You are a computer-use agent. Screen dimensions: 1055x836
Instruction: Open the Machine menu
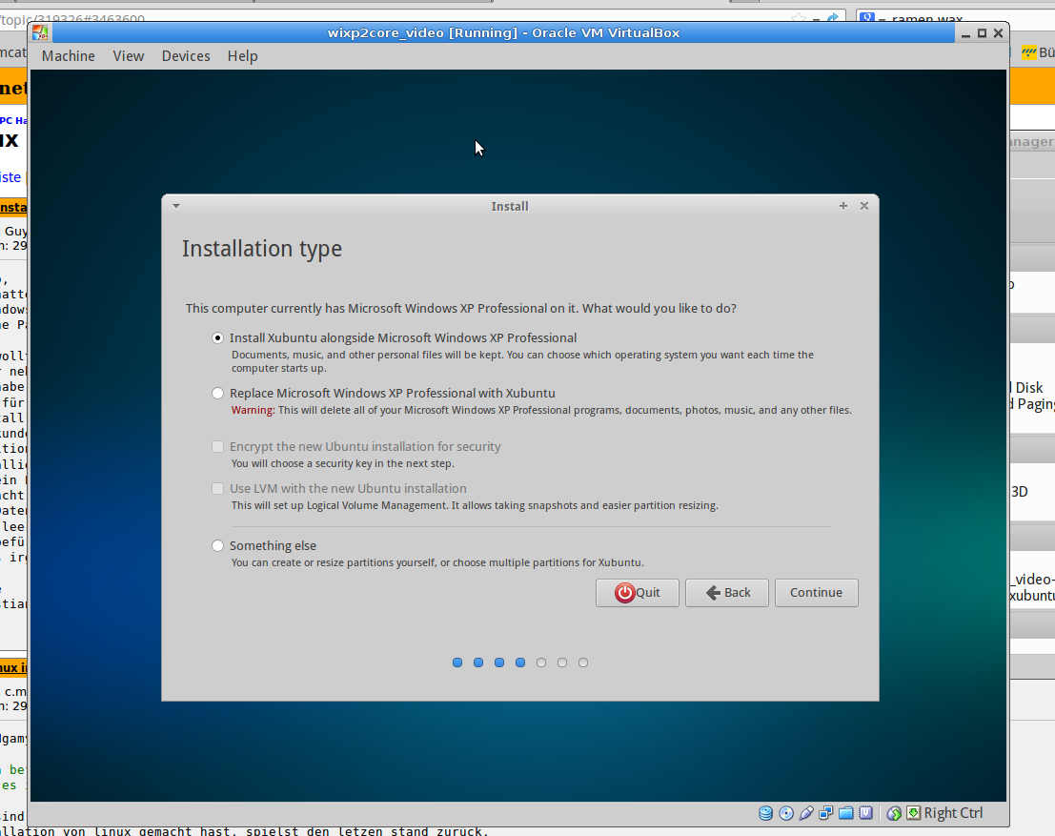68,56
